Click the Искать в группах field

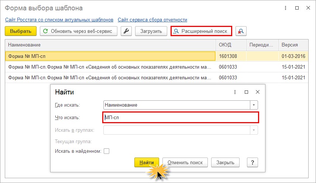[x=177, y=130]
